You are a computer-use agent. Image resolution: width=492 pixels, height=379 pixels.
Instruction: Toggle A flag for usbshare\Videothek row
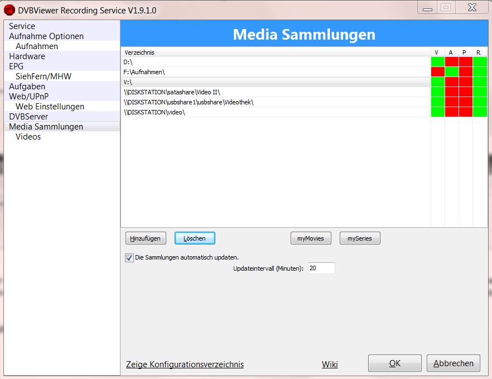[452, 102]
